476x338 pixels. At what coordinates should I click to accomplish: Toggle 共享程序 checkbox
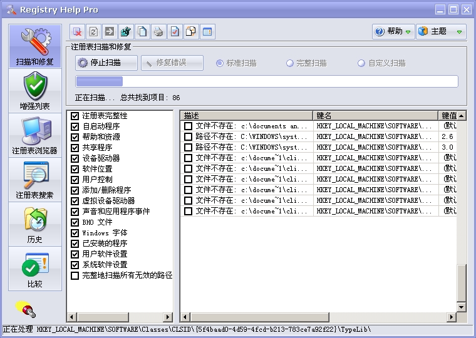[75, 148]
